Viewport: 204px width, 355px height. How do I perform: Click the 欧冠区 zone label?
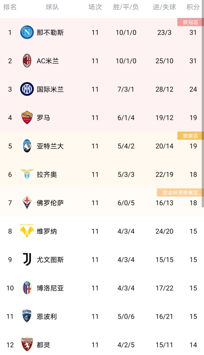coord(191,22)
